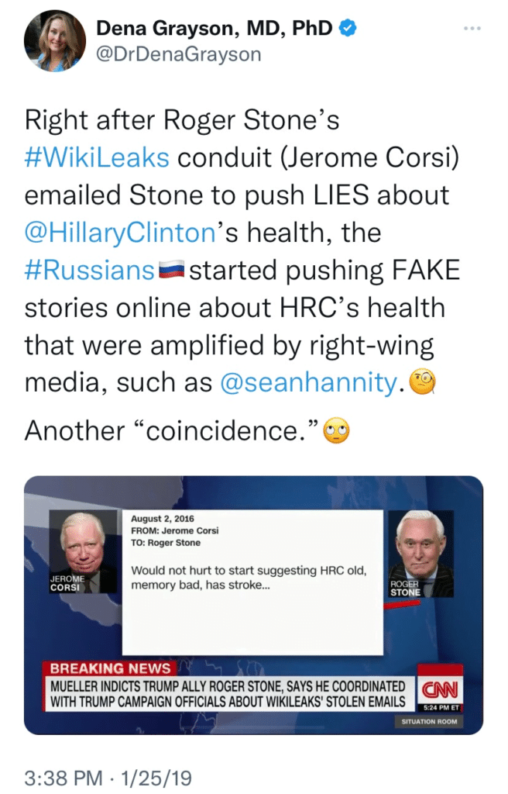The image size is (508, 794).
Task: Click the Situation Room label
Action: click(430, 722)
